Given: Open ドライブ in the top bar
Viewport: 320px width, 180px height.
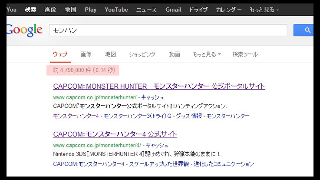Looking at the screenshot, I should tap(198, 10).
